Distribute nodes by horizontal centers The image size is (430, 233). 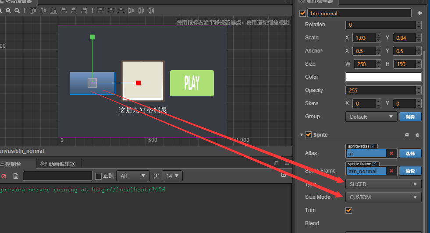141,11
